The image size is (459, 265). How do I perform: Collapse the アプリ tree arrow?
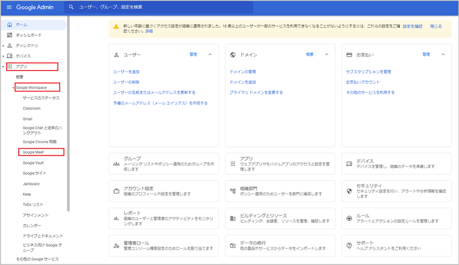tap(3, 67)
